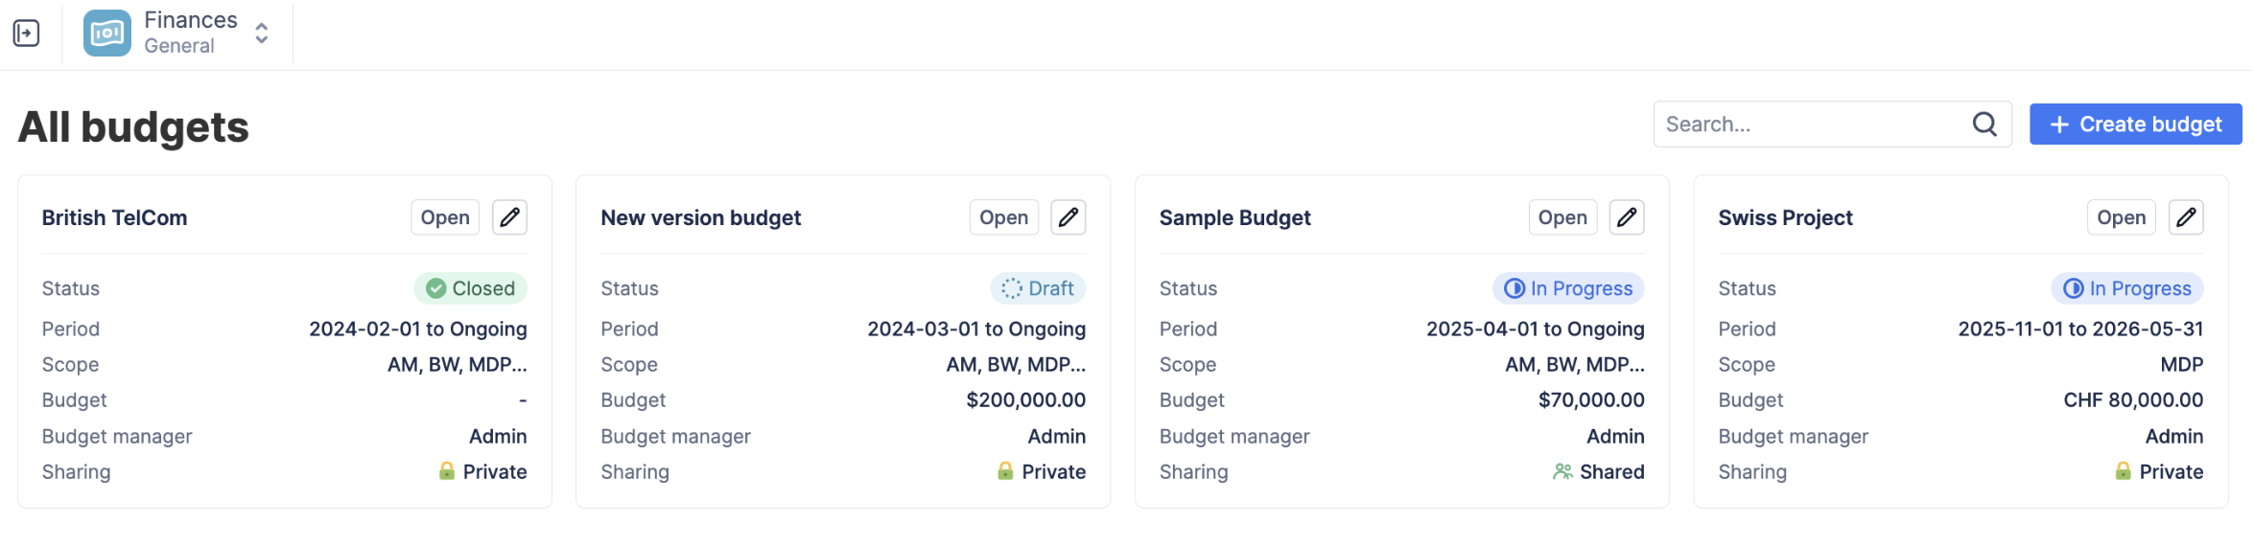Click the Draft status badge

(1038, 288)
